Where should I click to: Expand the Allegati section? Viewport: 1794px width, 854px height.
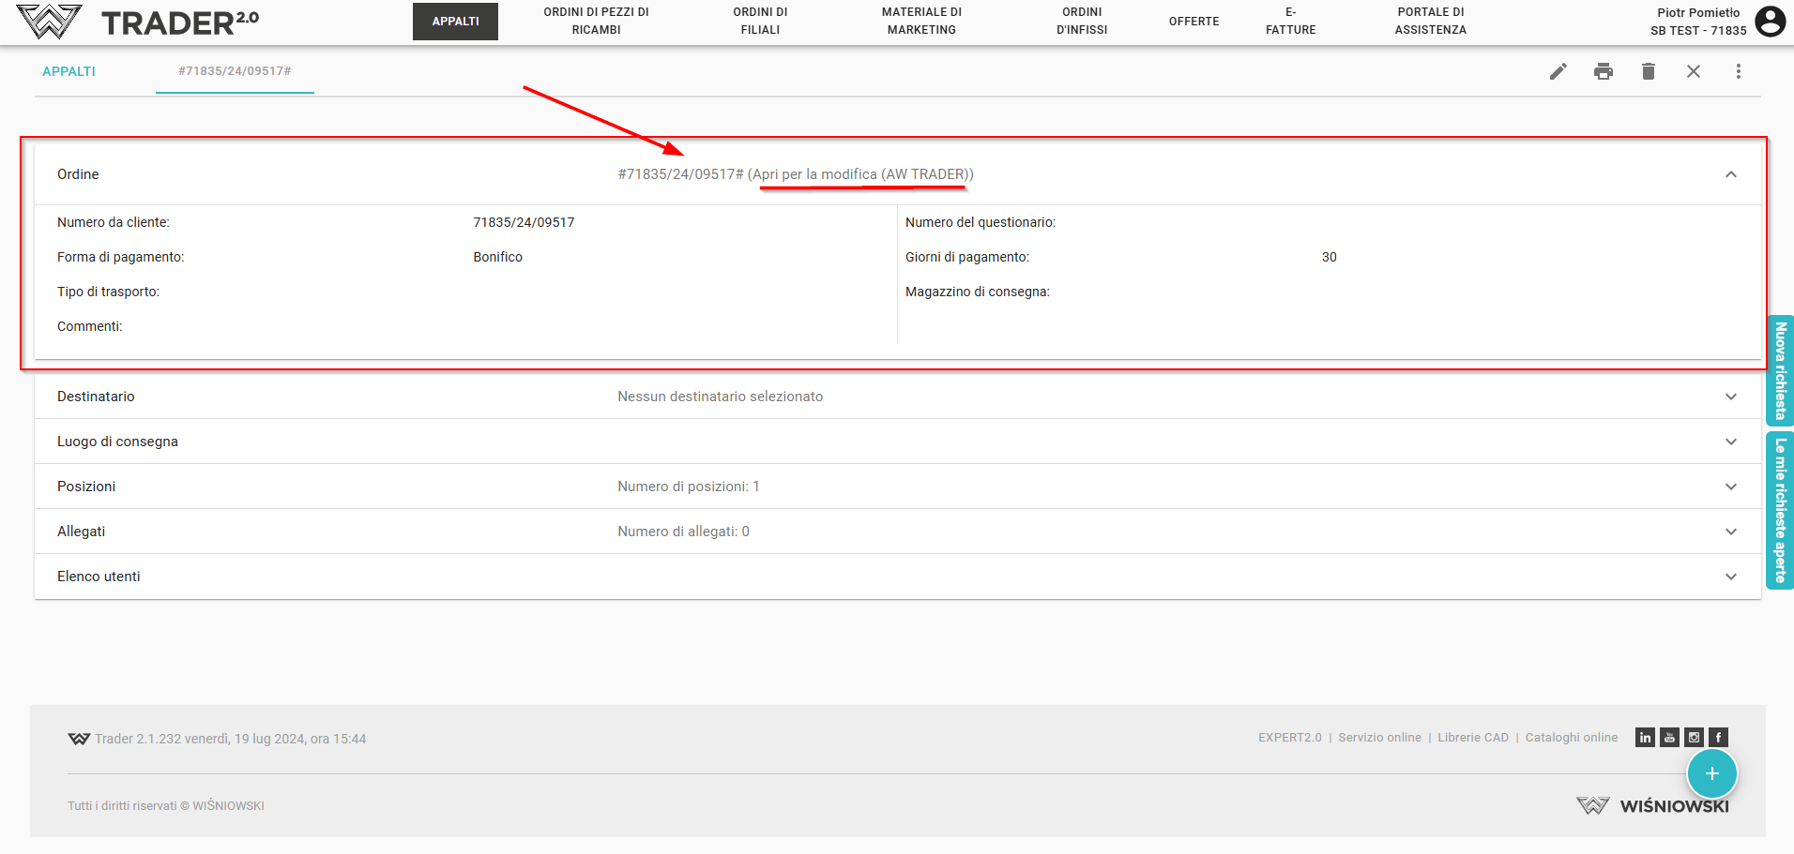click(1730, 532)
